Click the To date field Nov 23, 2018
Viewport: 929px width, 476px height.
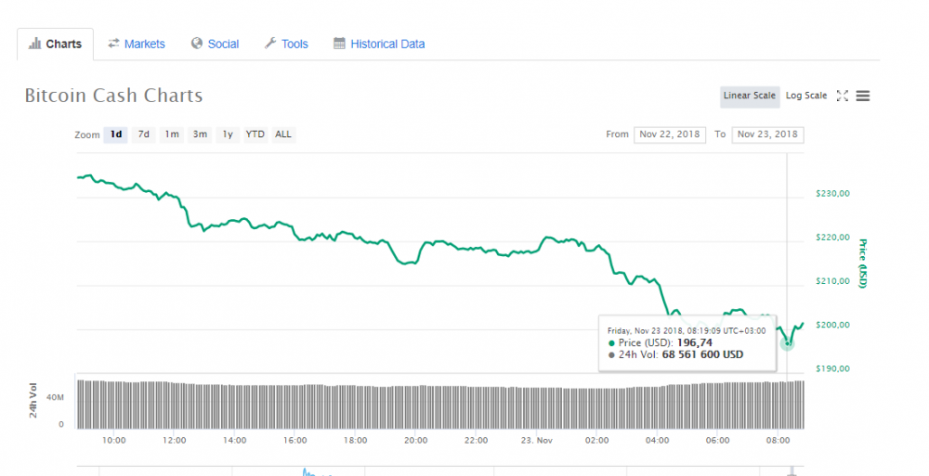[x=768, y=135]
